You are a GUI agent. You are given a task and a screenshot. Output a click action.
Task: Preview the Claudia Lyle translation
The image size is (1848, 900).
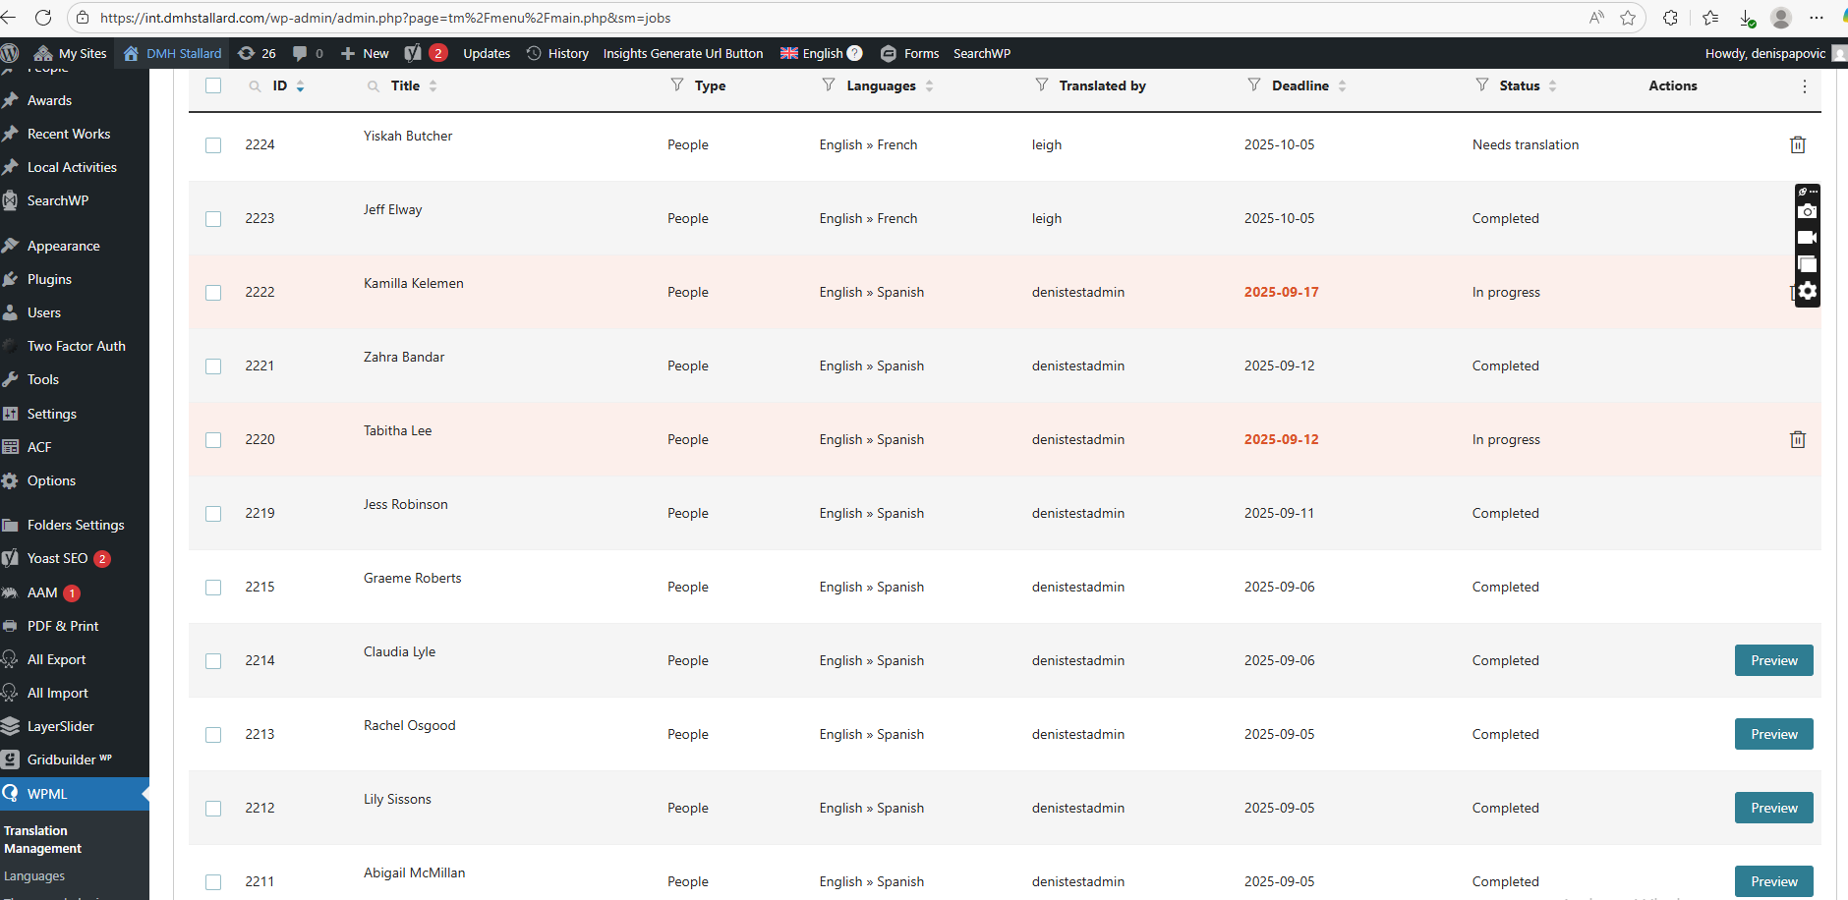click(x=1773, y=660)
